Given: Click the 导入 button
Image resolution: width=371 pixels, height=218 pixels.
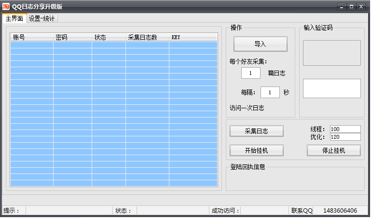Looking at the screenshot, I should tap(260, 44).
